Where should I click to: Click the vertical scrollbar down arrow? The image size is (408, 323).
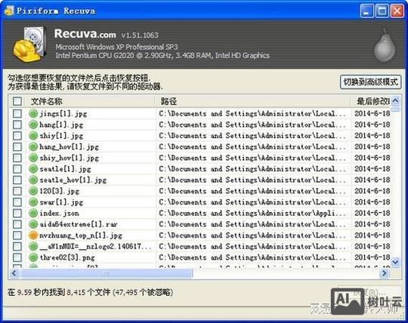coord(395,262)
